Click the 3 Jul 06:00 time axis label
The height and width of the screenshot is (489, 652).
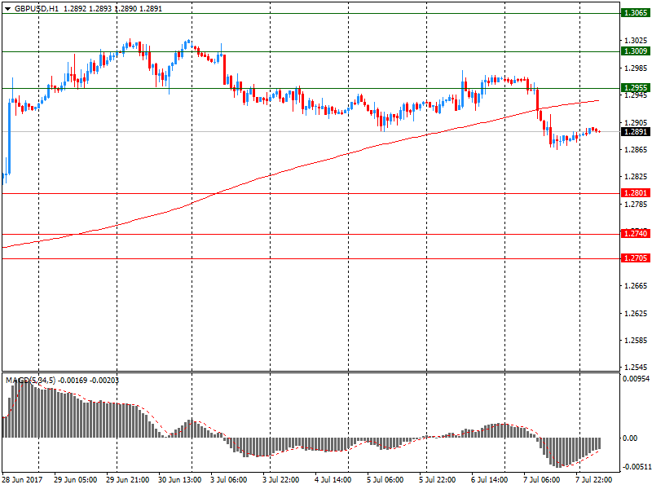coord(229,480)
